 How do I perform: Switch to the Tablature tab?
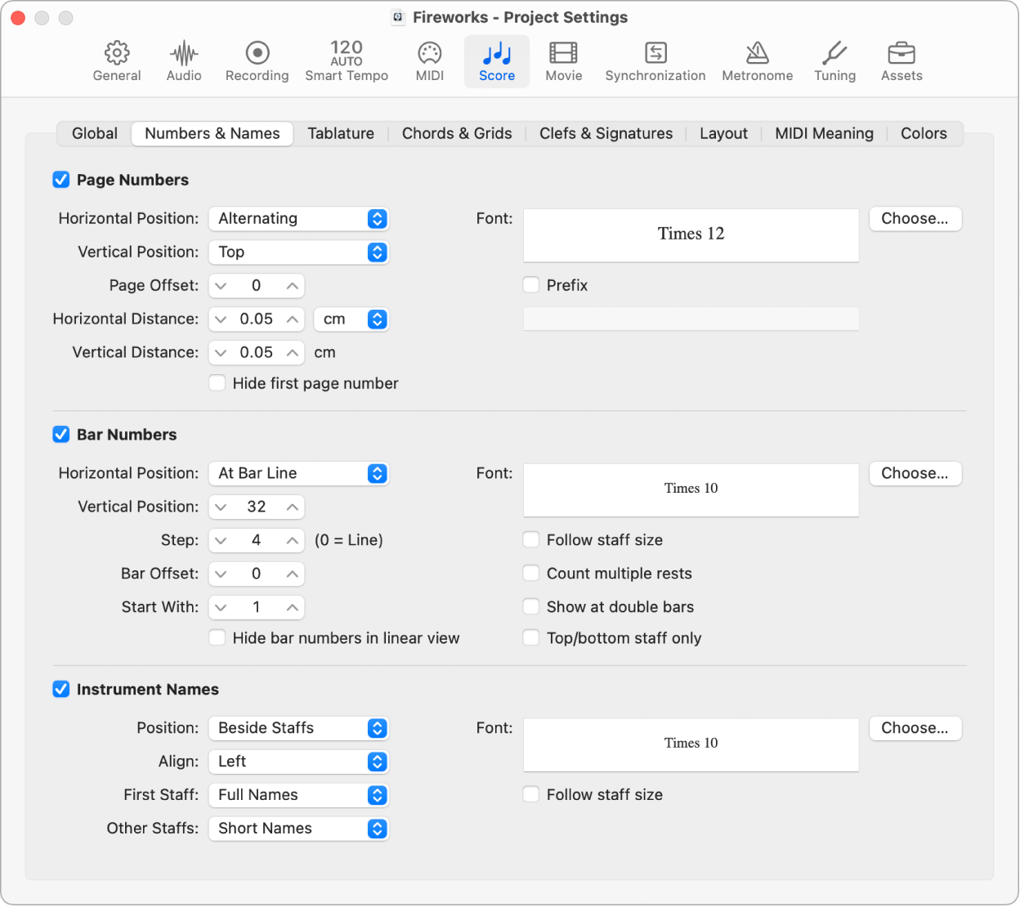point(341,133)
